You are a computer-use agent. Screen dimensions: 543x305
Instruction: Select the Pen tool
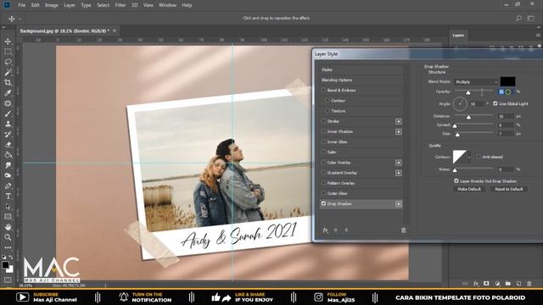[x=8, y=186]
